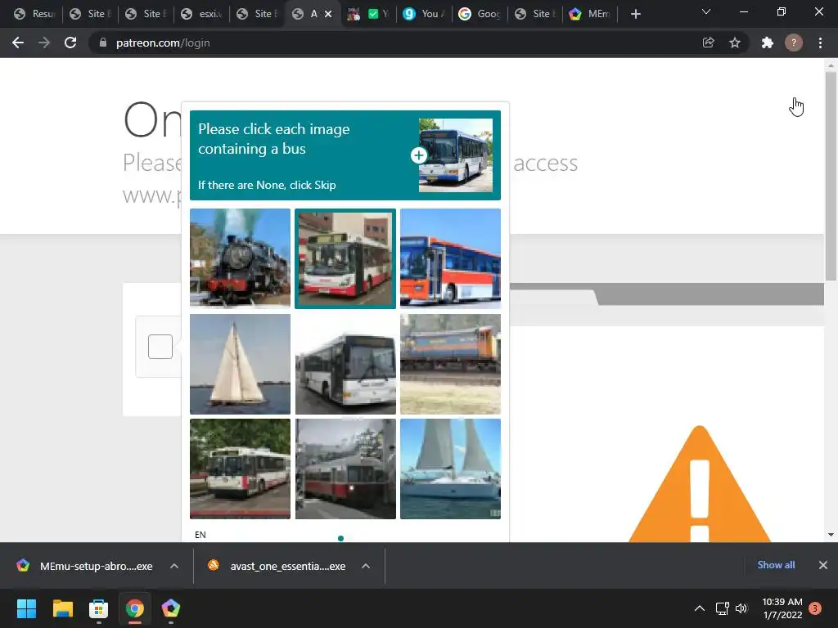Close the active browser tab
This screenshot has height=628, width=838.
coord(328,14)
